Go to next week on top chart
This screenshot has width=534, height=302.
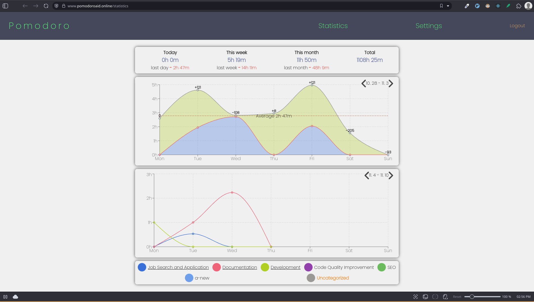(391, 84)
